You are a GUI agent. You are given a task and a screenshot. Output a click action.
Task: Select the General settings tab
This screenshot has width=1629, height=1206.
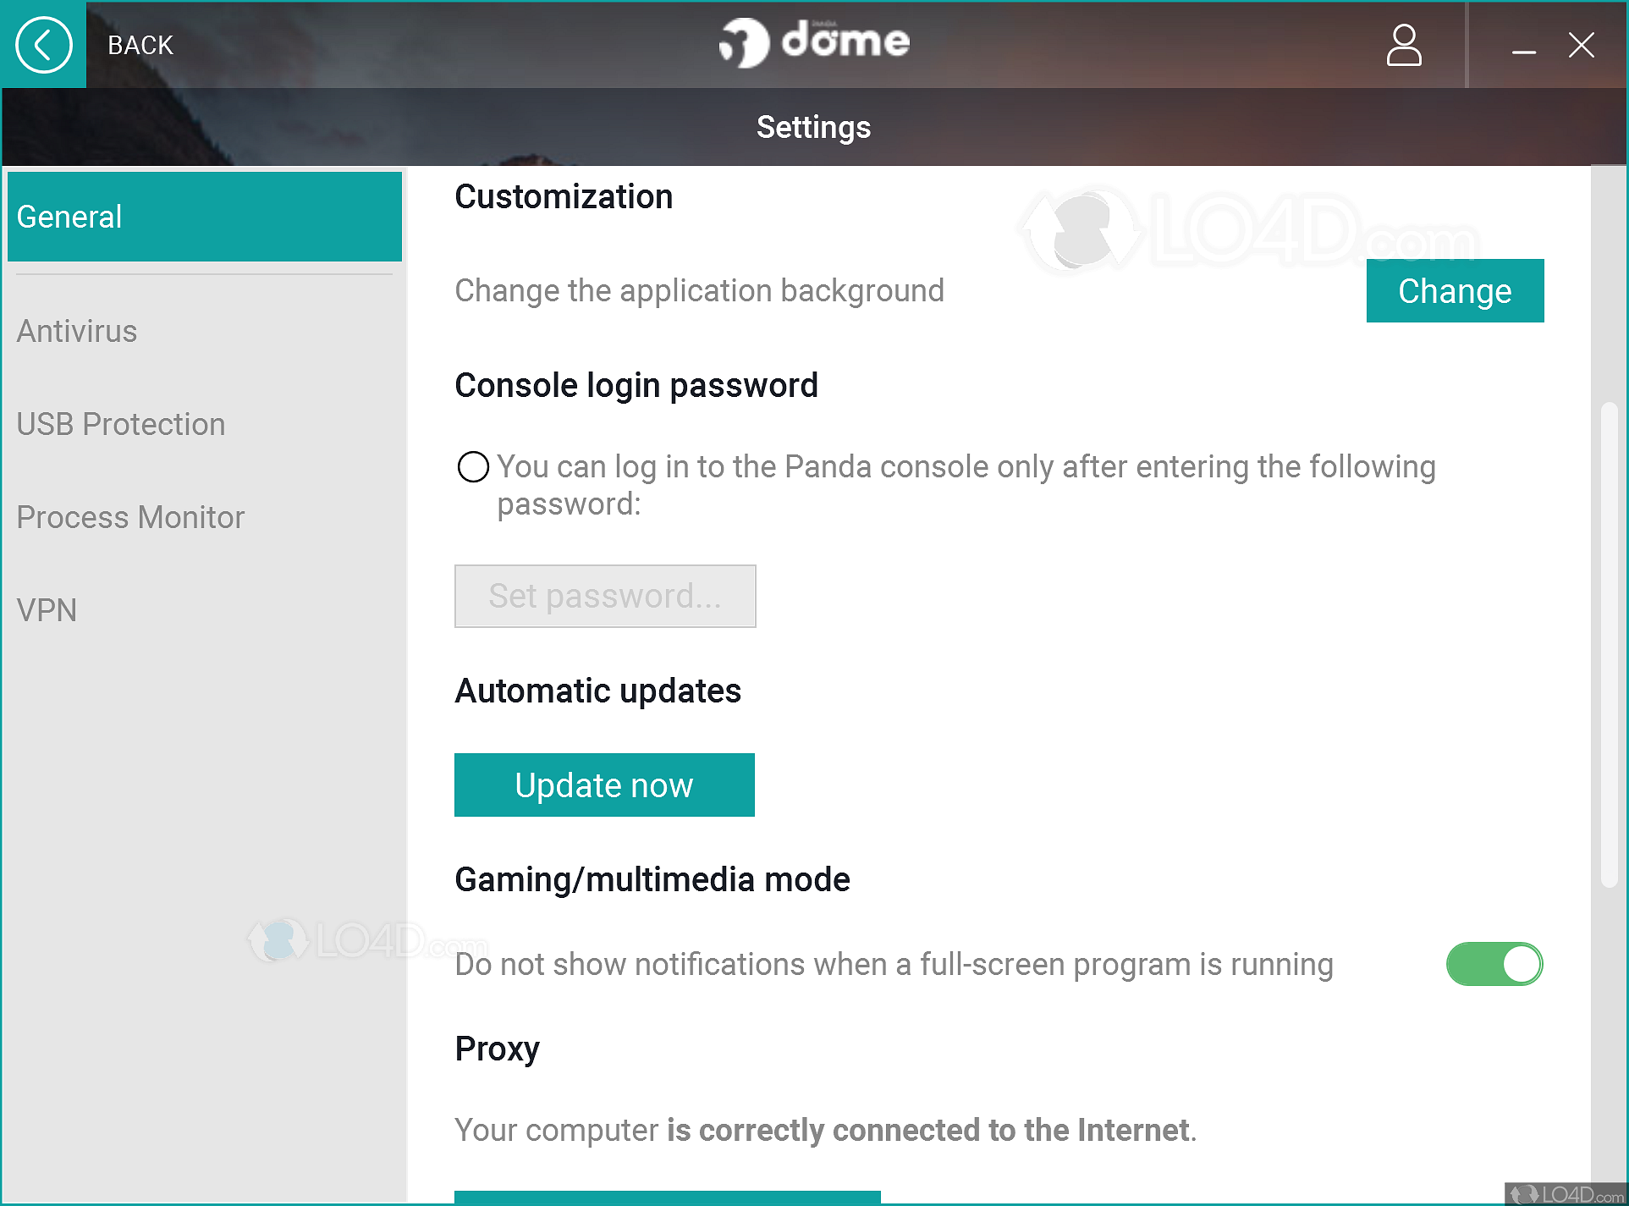(204, 217)
